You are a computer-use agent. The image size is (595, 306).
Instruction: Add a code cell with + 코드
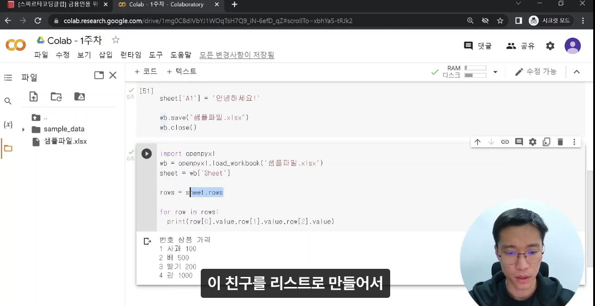pos(145,72)
